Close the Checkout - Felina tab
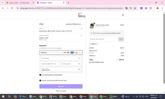Screen dimensions: 165x99 (64, 3)
